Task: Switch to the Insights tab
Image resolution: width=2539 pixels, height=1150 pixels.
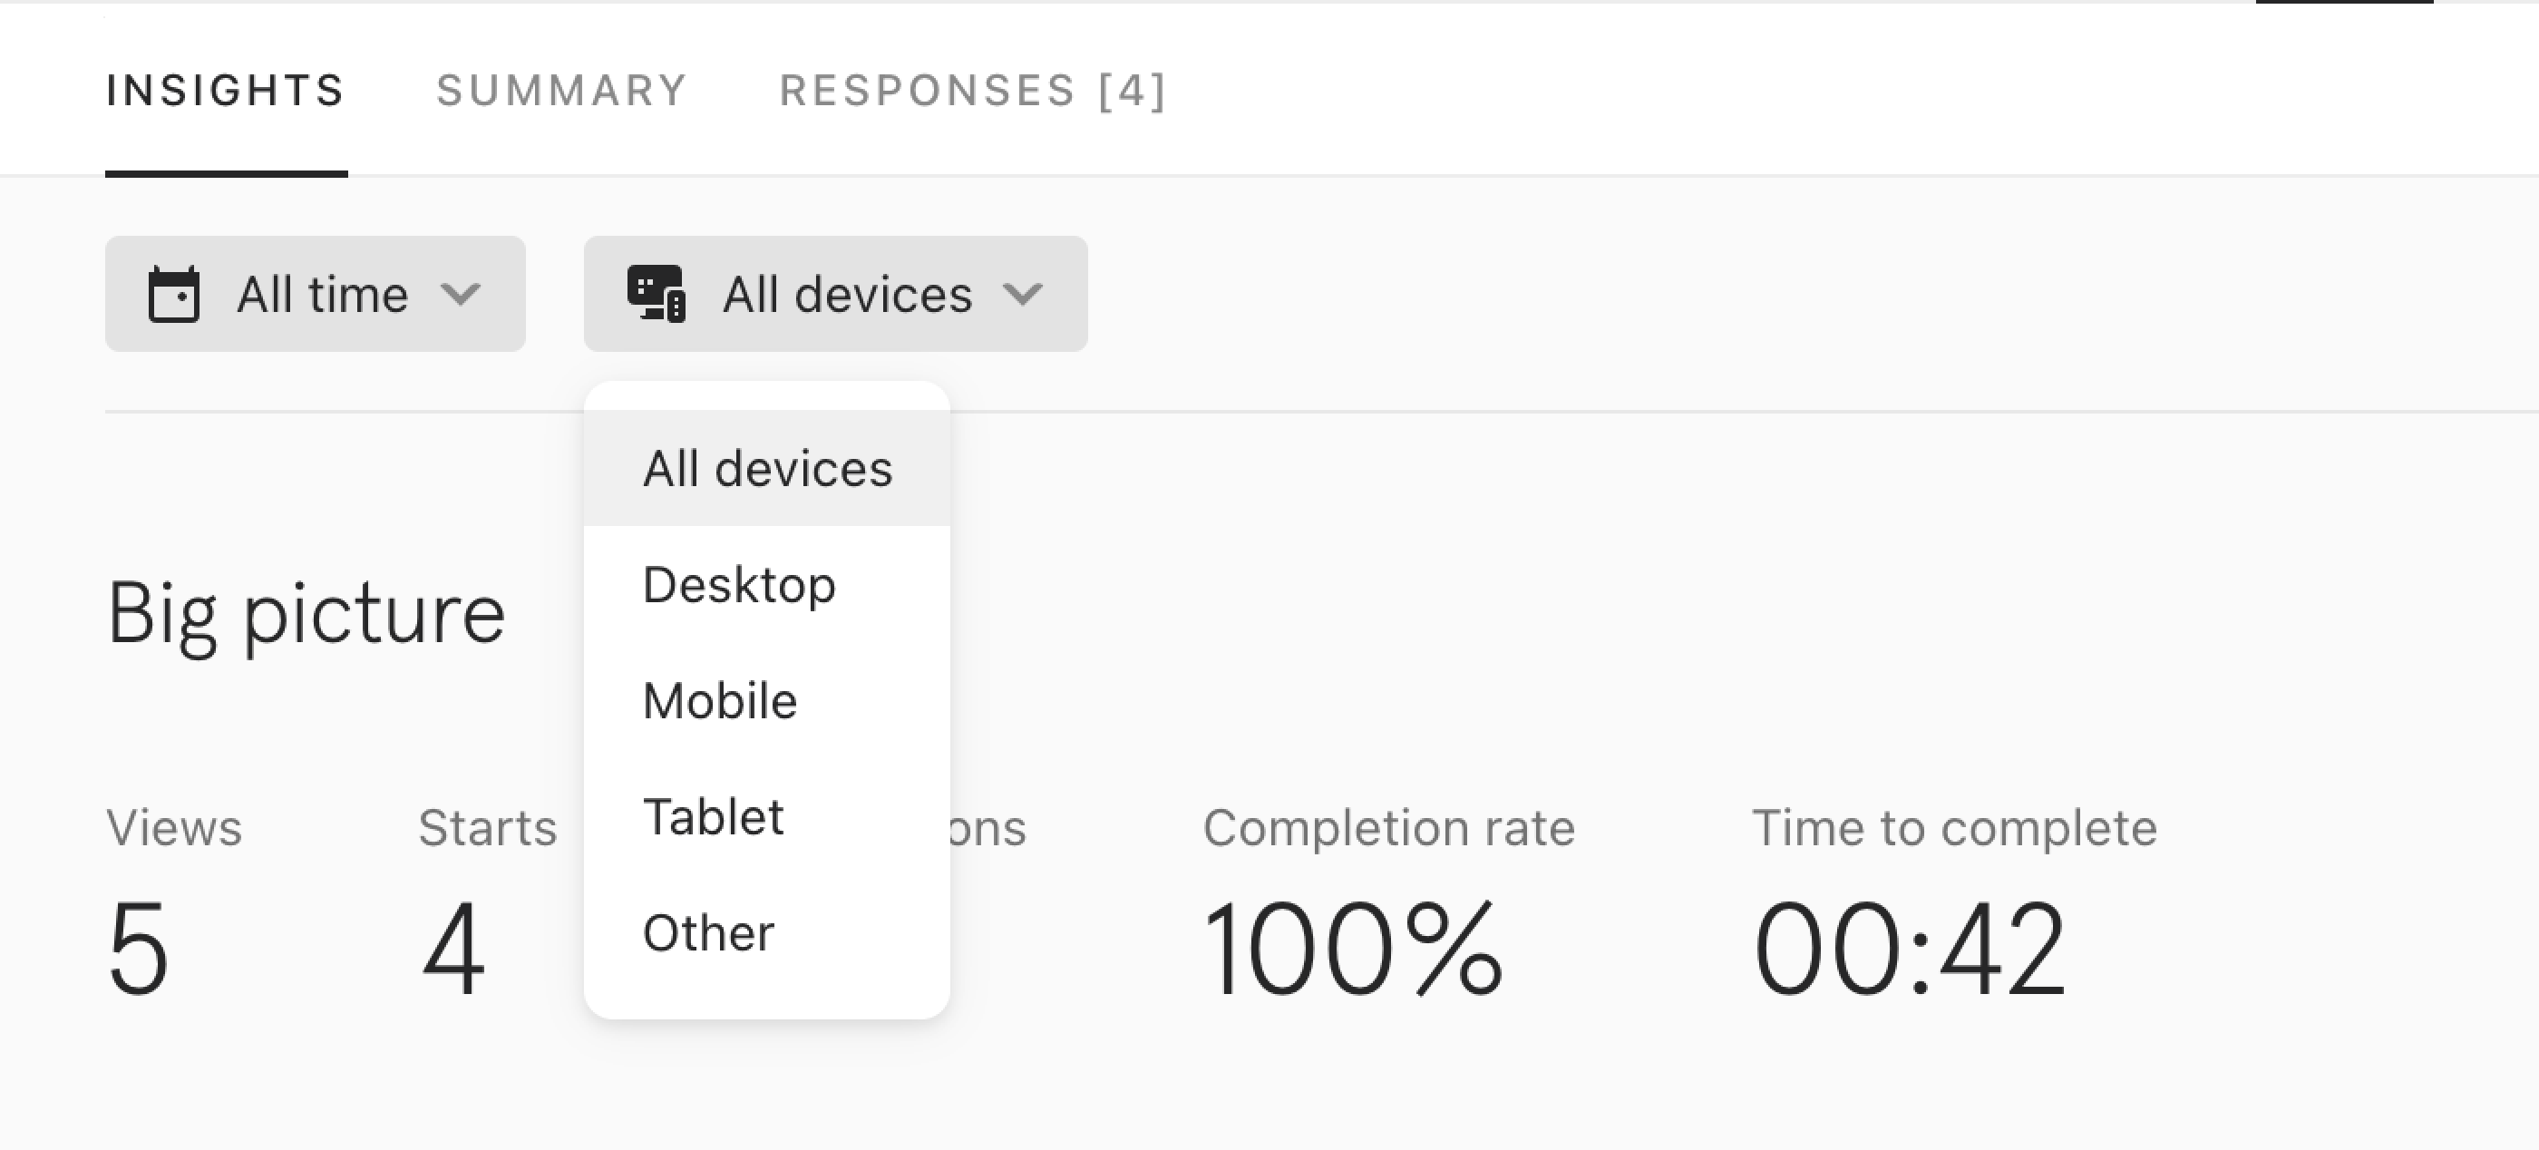Action: (226, 91)
